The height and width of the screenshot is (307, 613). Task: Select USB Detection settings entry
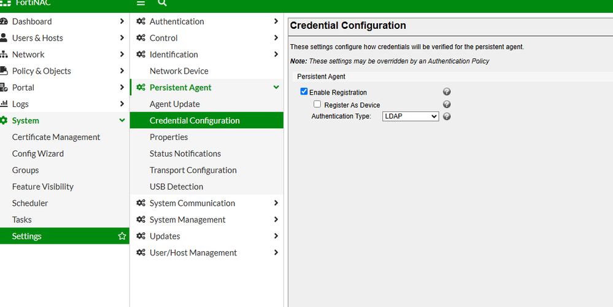pos(176,187)
